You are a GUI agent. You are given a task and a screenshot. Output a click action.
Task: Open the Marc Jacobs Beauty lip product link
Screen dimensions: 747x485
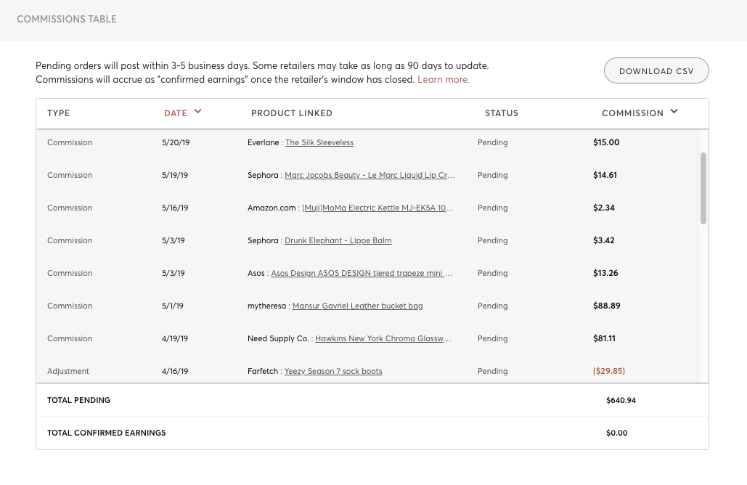(370, 176)
